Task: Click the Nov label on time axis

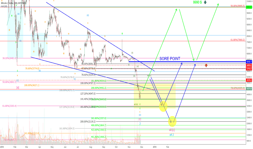Action: (x=129, y=147)
